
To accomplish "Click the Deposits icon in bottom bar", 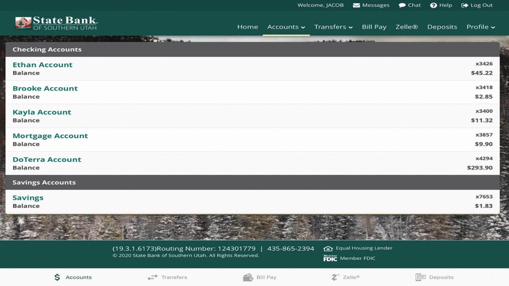I will [421, 277].
